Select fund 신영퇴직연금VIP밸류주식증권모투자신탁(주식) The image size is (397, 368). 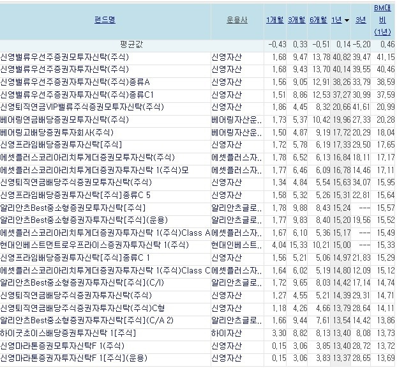(x=82, y=107)
